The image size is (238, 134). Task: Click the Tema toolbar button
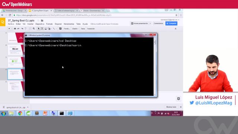pyautogui.click(x=83, y=29)
